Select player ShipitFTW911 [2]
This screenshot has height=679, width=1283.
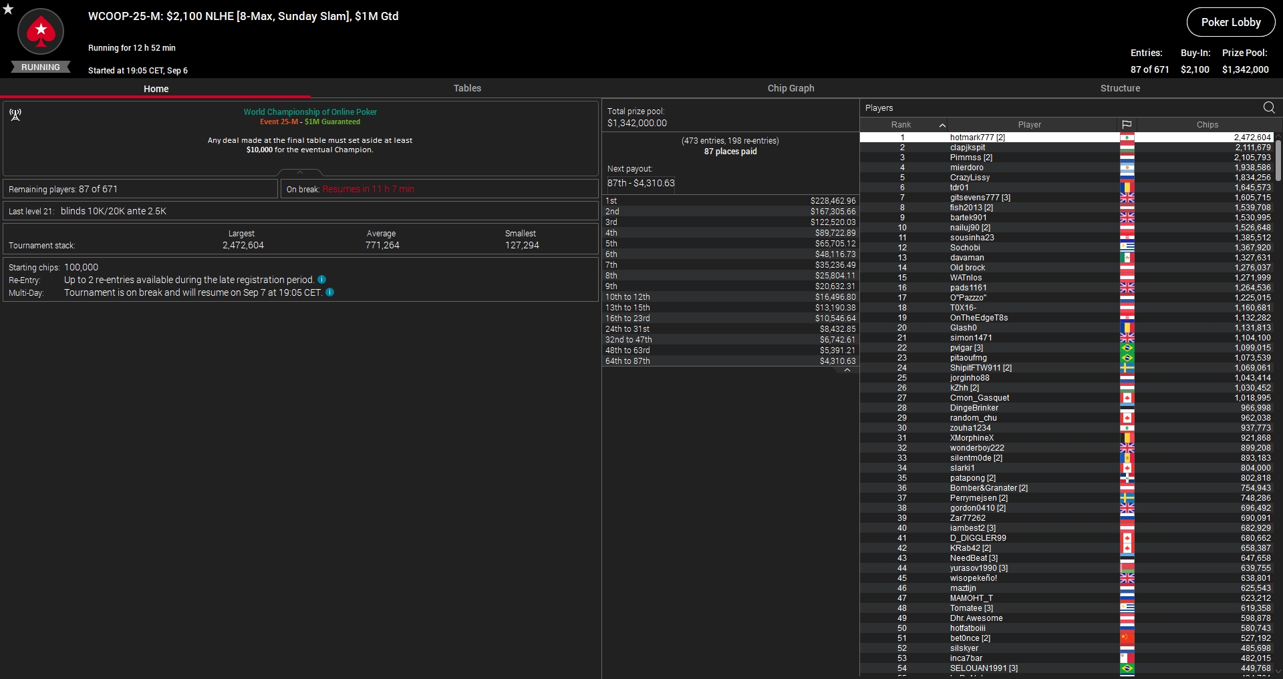tap(1066, 368)
